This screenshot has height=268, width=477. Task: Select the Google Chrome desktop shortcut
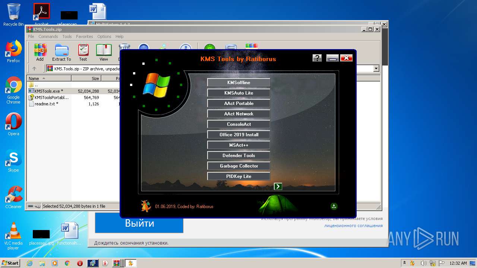[13, 90]
